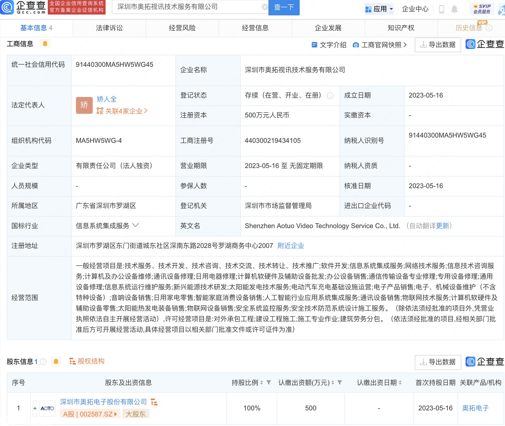Open 股权结构 view
Screen dimensions: 505x426
point(87,361)
